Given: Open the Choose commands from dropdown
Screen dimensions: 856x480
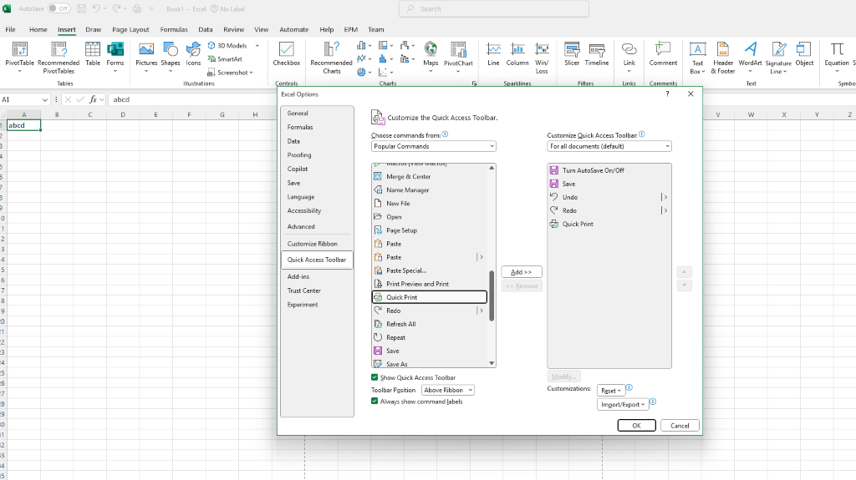Looking at the screenshot, I should pos(434,146).
